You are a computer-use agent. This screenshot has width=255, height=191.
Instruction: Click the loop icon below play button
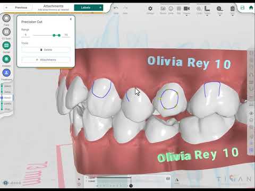click(x=79, y=184)
